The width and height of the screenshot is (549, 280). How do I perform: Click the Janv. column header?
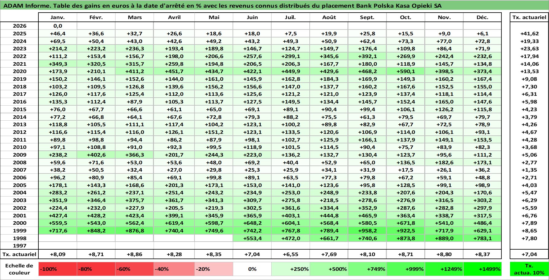click(58, 17)
